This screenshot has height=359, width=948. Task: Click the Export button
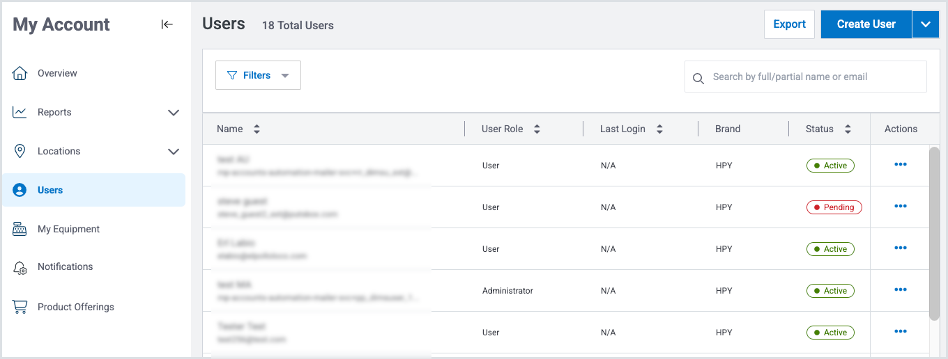click(x=789, y=24)
